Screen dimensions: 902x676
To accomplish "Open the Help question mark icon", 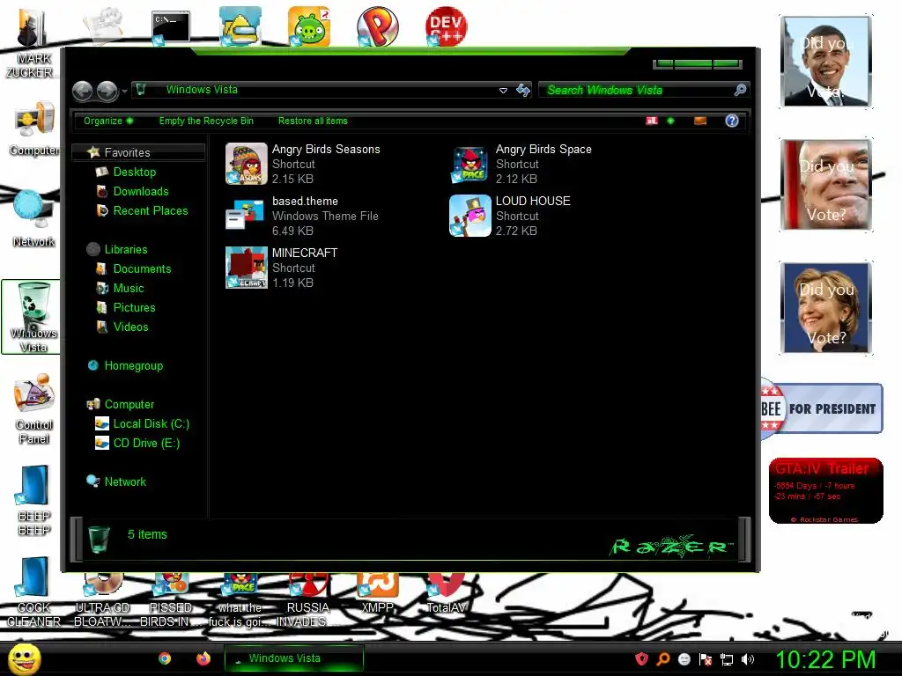I will coord(732,121).
